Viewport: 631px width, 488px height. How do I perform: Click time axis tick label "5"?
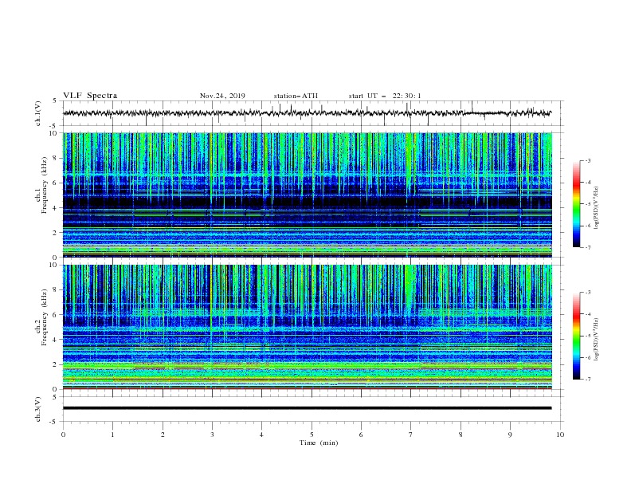pyautogui.click(x=312, y=435)
